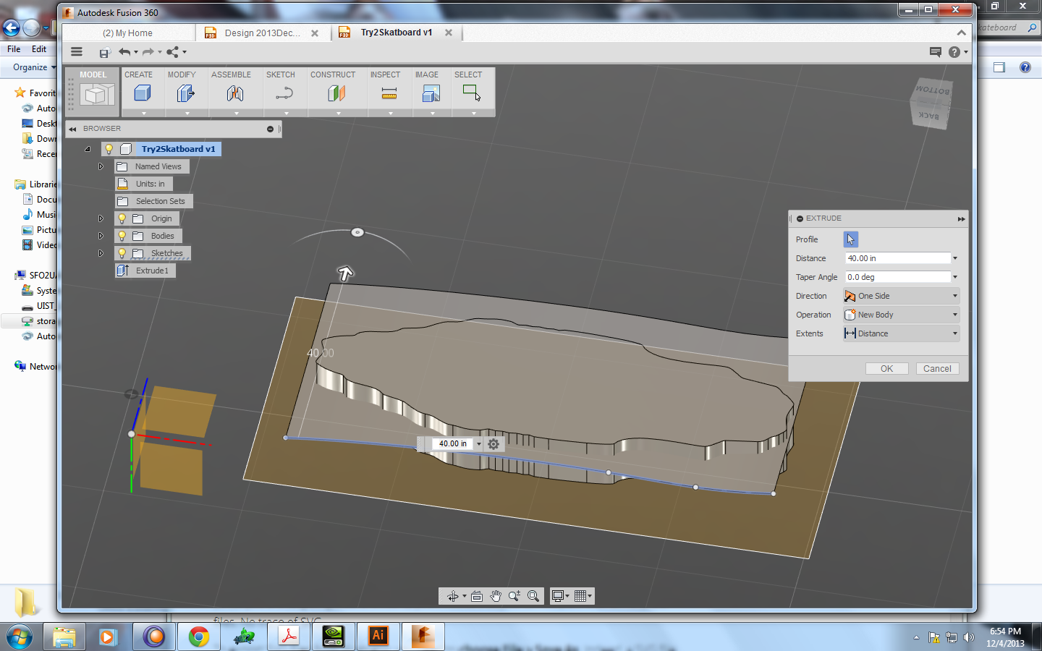Cancel the extrude operation
The height and width of the screenshot is (651, 1042).
937,369
